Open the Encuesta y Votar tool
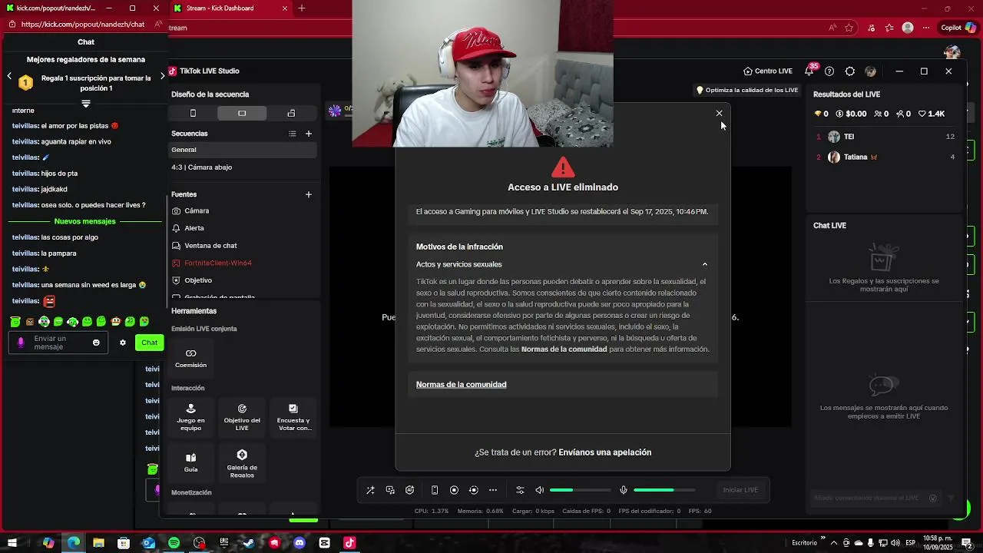This screenshot has height=553, width=983. (x=293, y=417)
